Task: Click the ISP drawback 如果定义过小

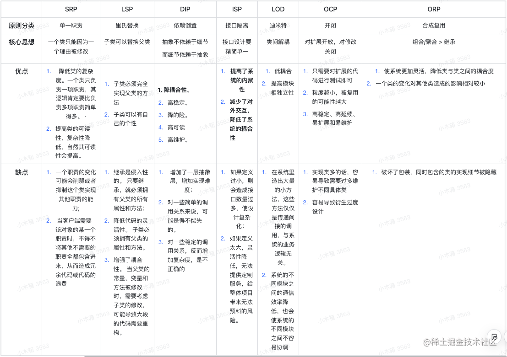Action: tap(241, 199)
